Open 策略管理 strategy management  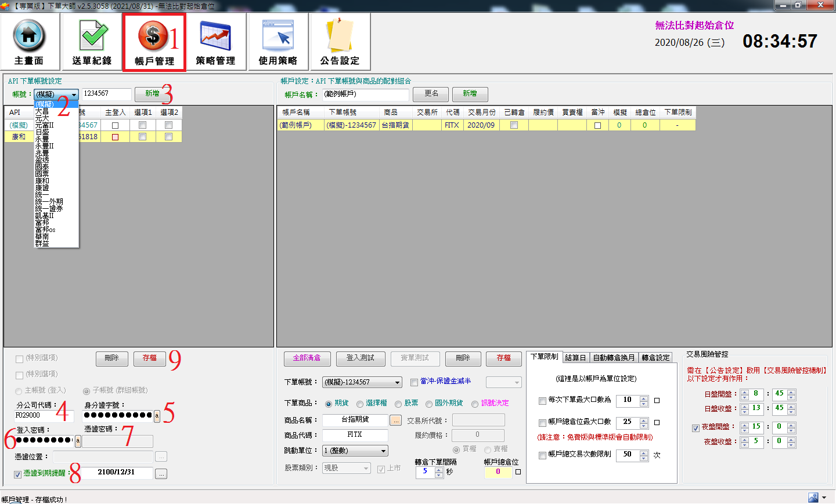[215, 42]
